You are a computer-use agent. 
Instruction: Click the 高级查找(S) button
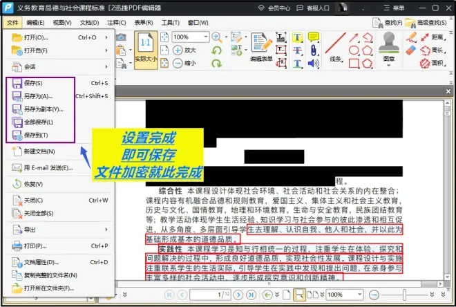(x=430, y=23)
